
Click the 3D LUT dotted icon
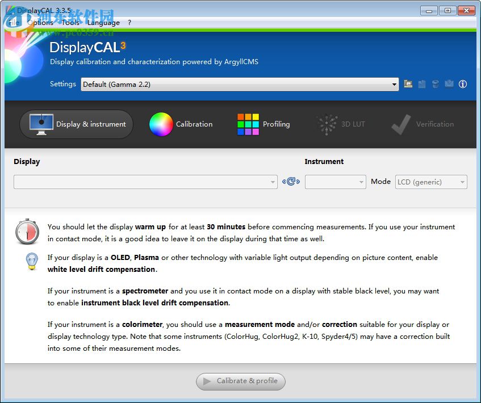(327, 124)
